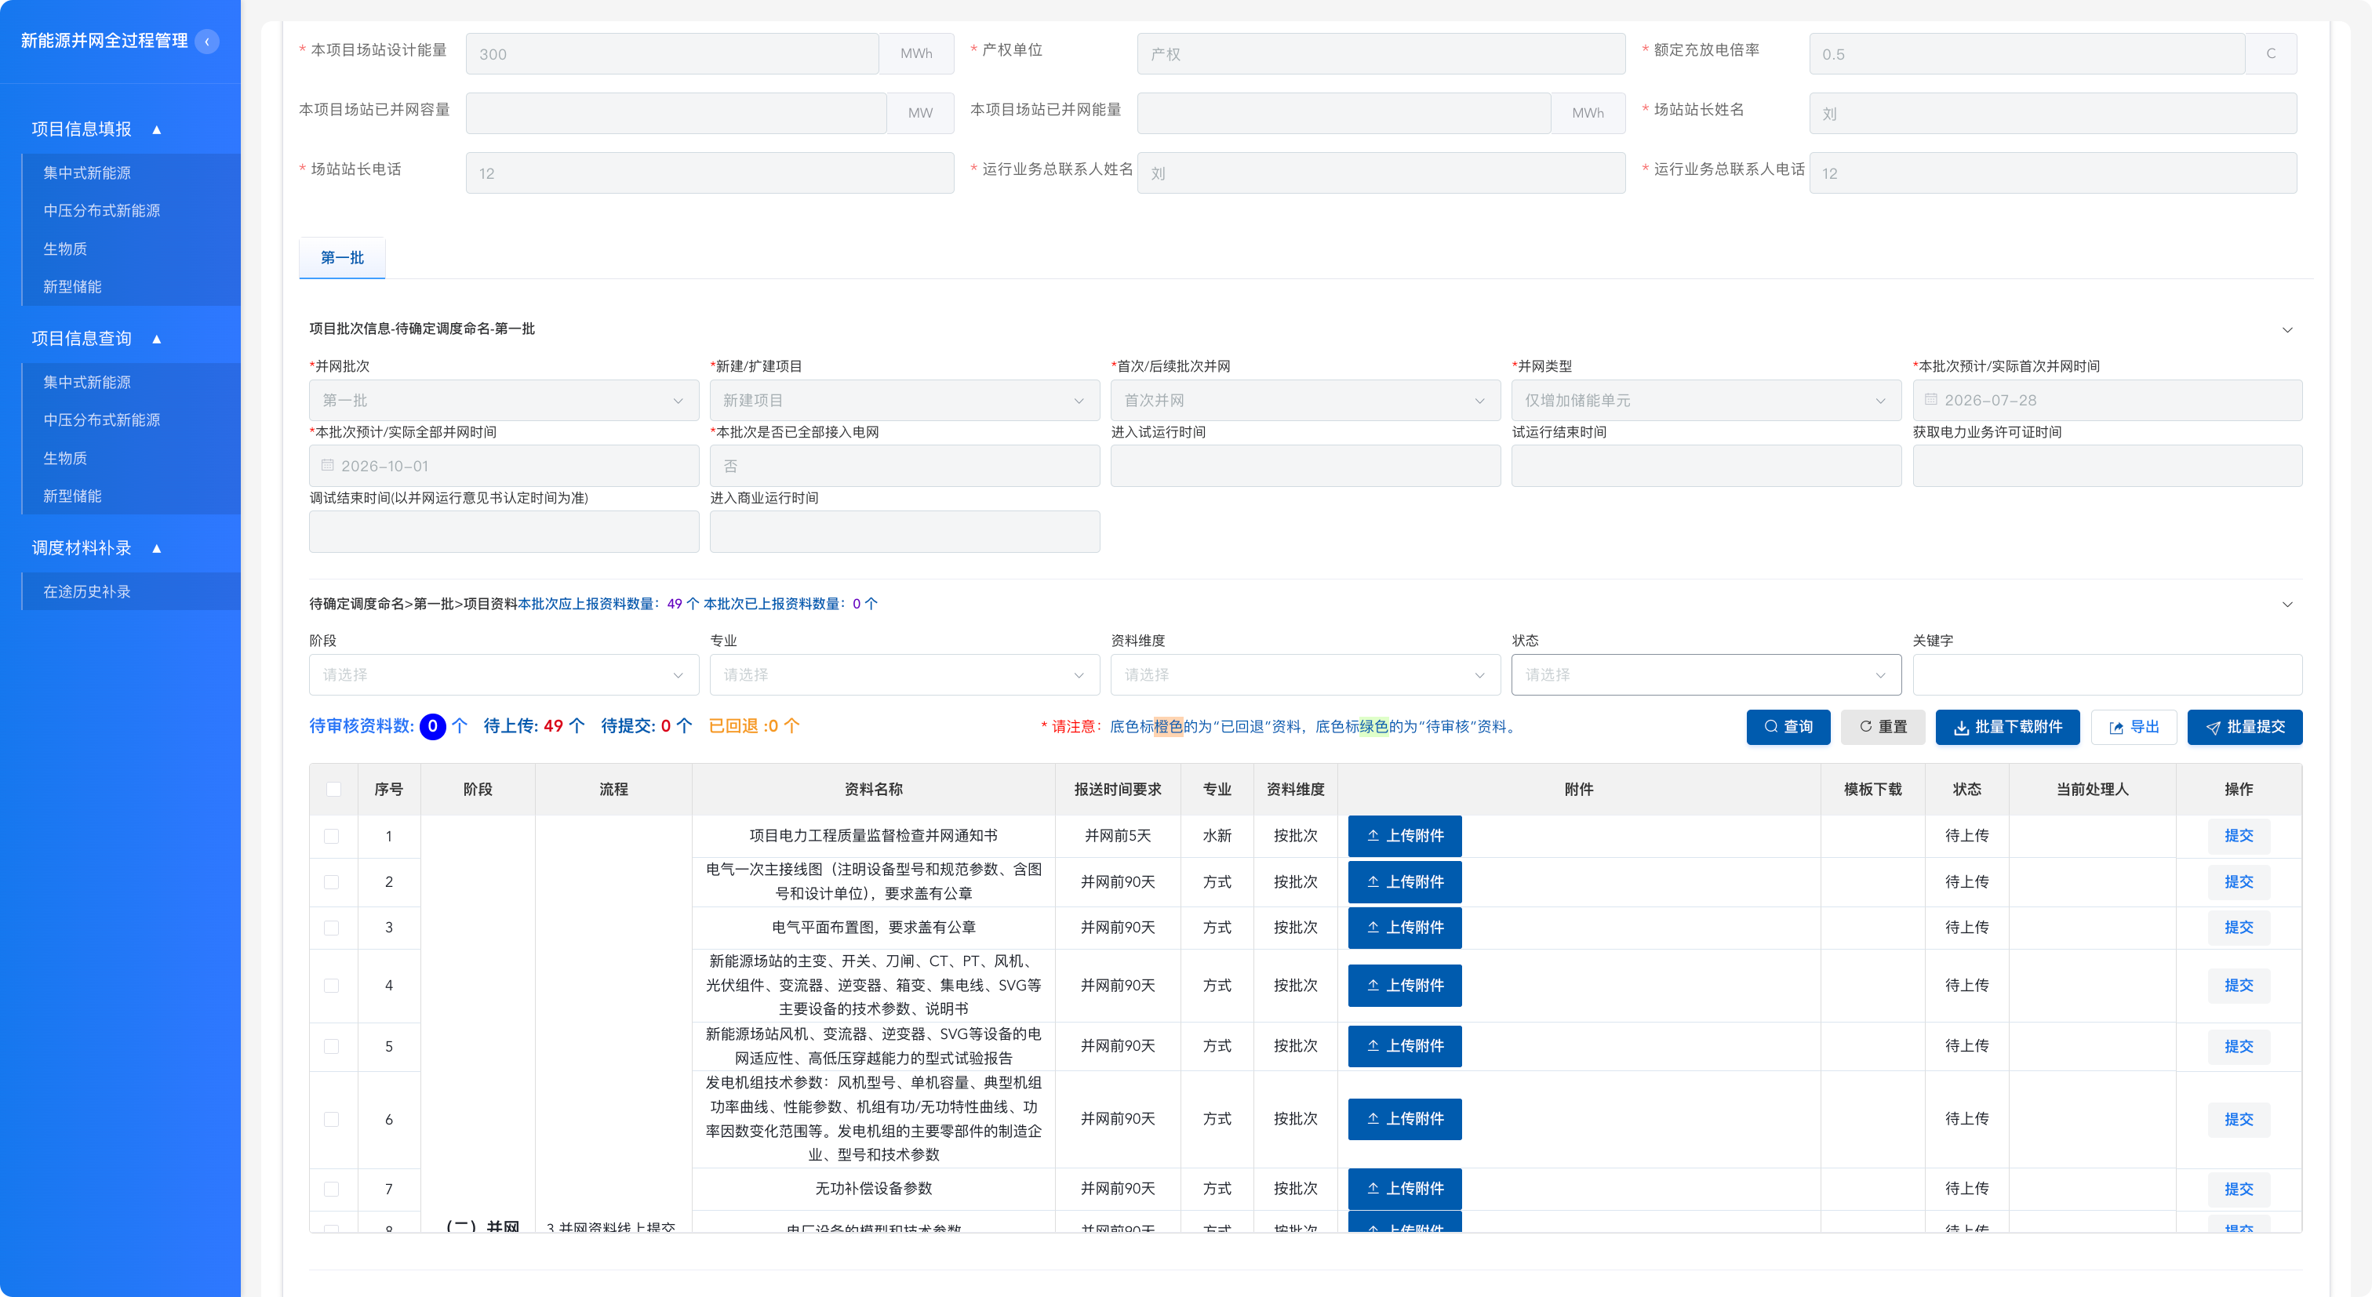Click the 本项目场站设计能量 field showing 300

pos(672,54)
